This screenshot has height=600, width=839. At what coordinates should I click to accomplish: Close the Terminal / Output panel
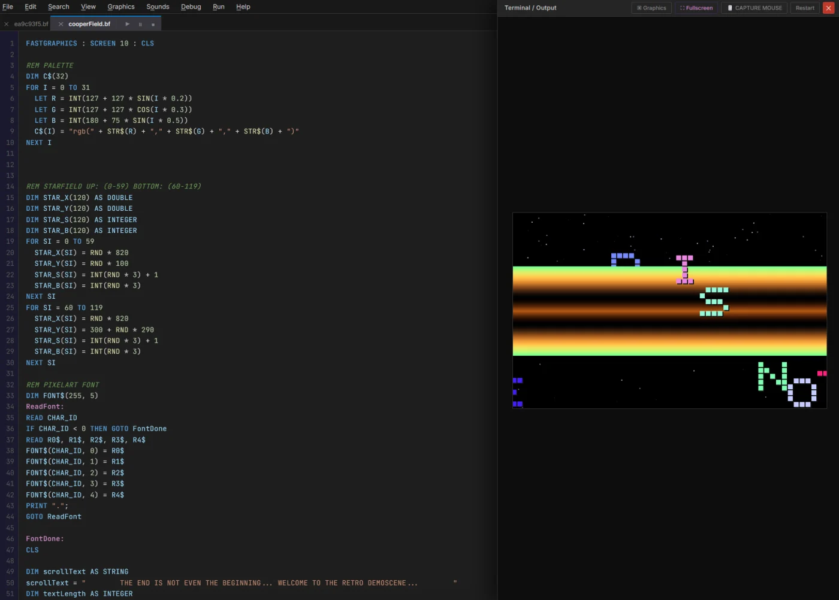[828, 8]
